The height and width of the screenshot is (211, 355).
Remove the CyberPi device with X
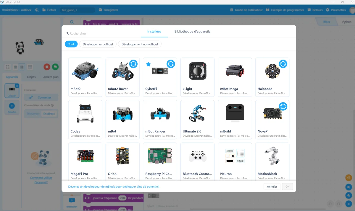tap(17, 86)
